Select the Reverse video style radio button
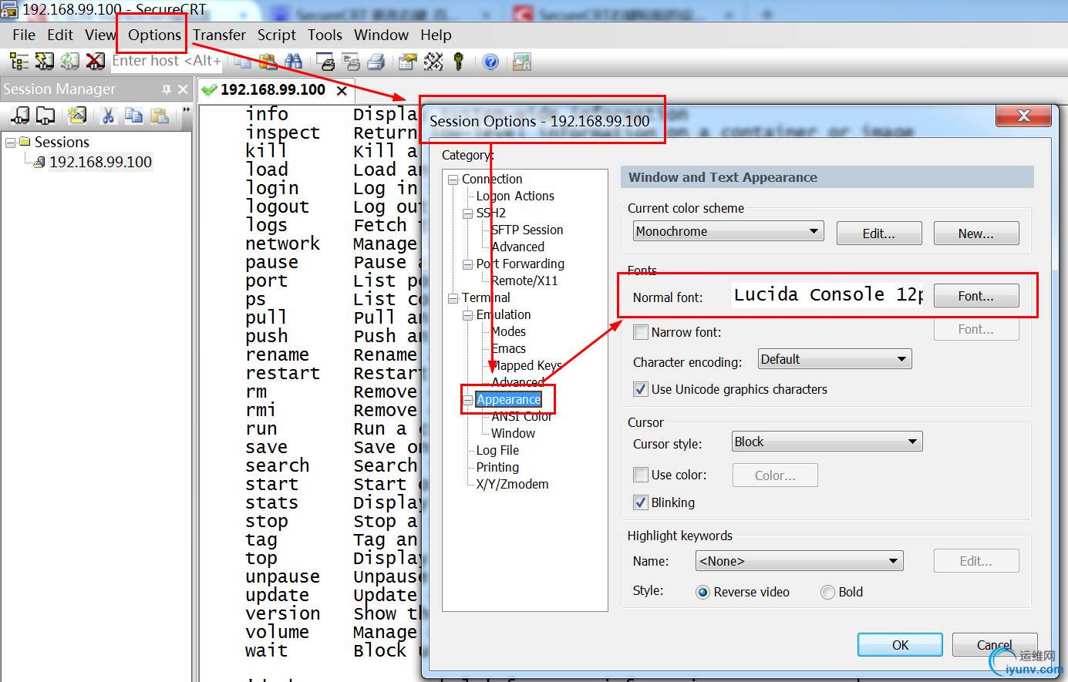This screenshot has height=682, width=1068. (x=702, y=592)
